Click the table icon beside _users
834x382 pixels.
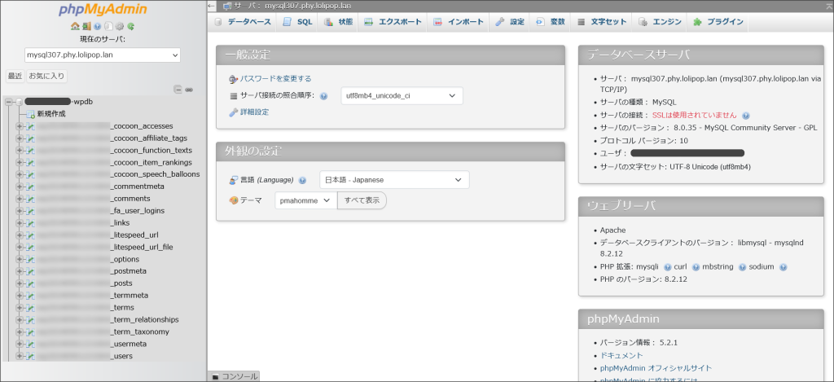[x=30, y=356]
